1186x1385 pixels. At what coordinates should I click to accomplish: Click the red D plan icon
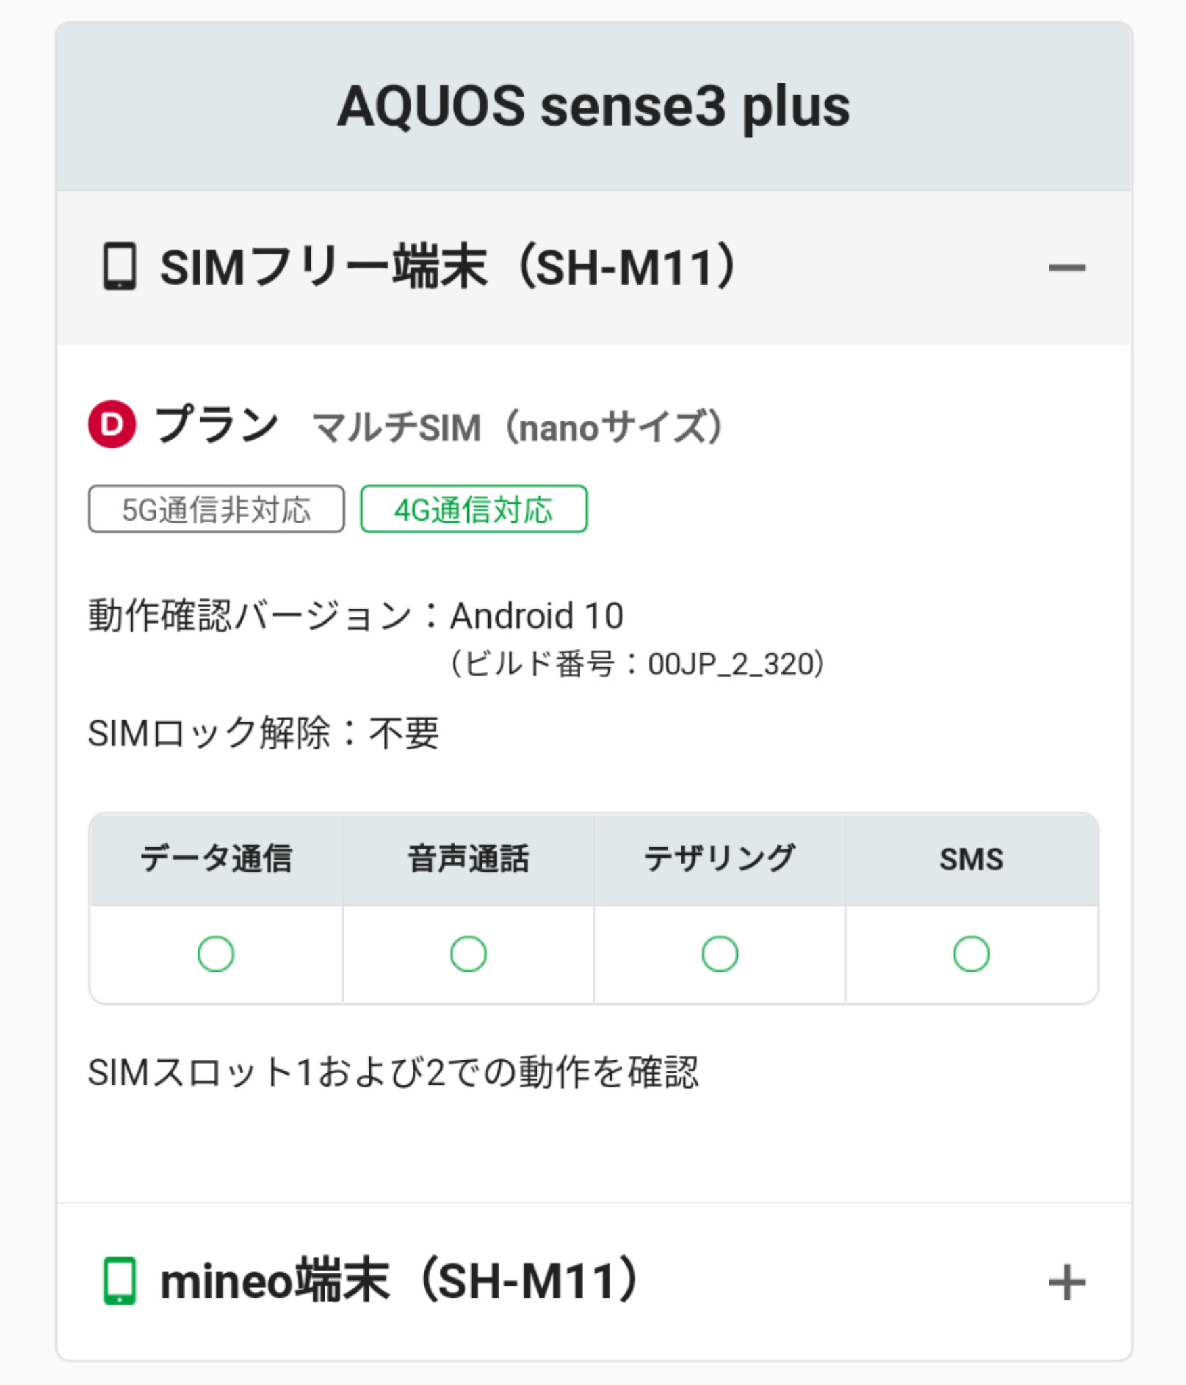[x=112, y=425]
